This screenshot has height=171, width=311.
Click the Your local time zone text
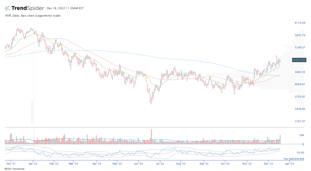pos(293,159)
